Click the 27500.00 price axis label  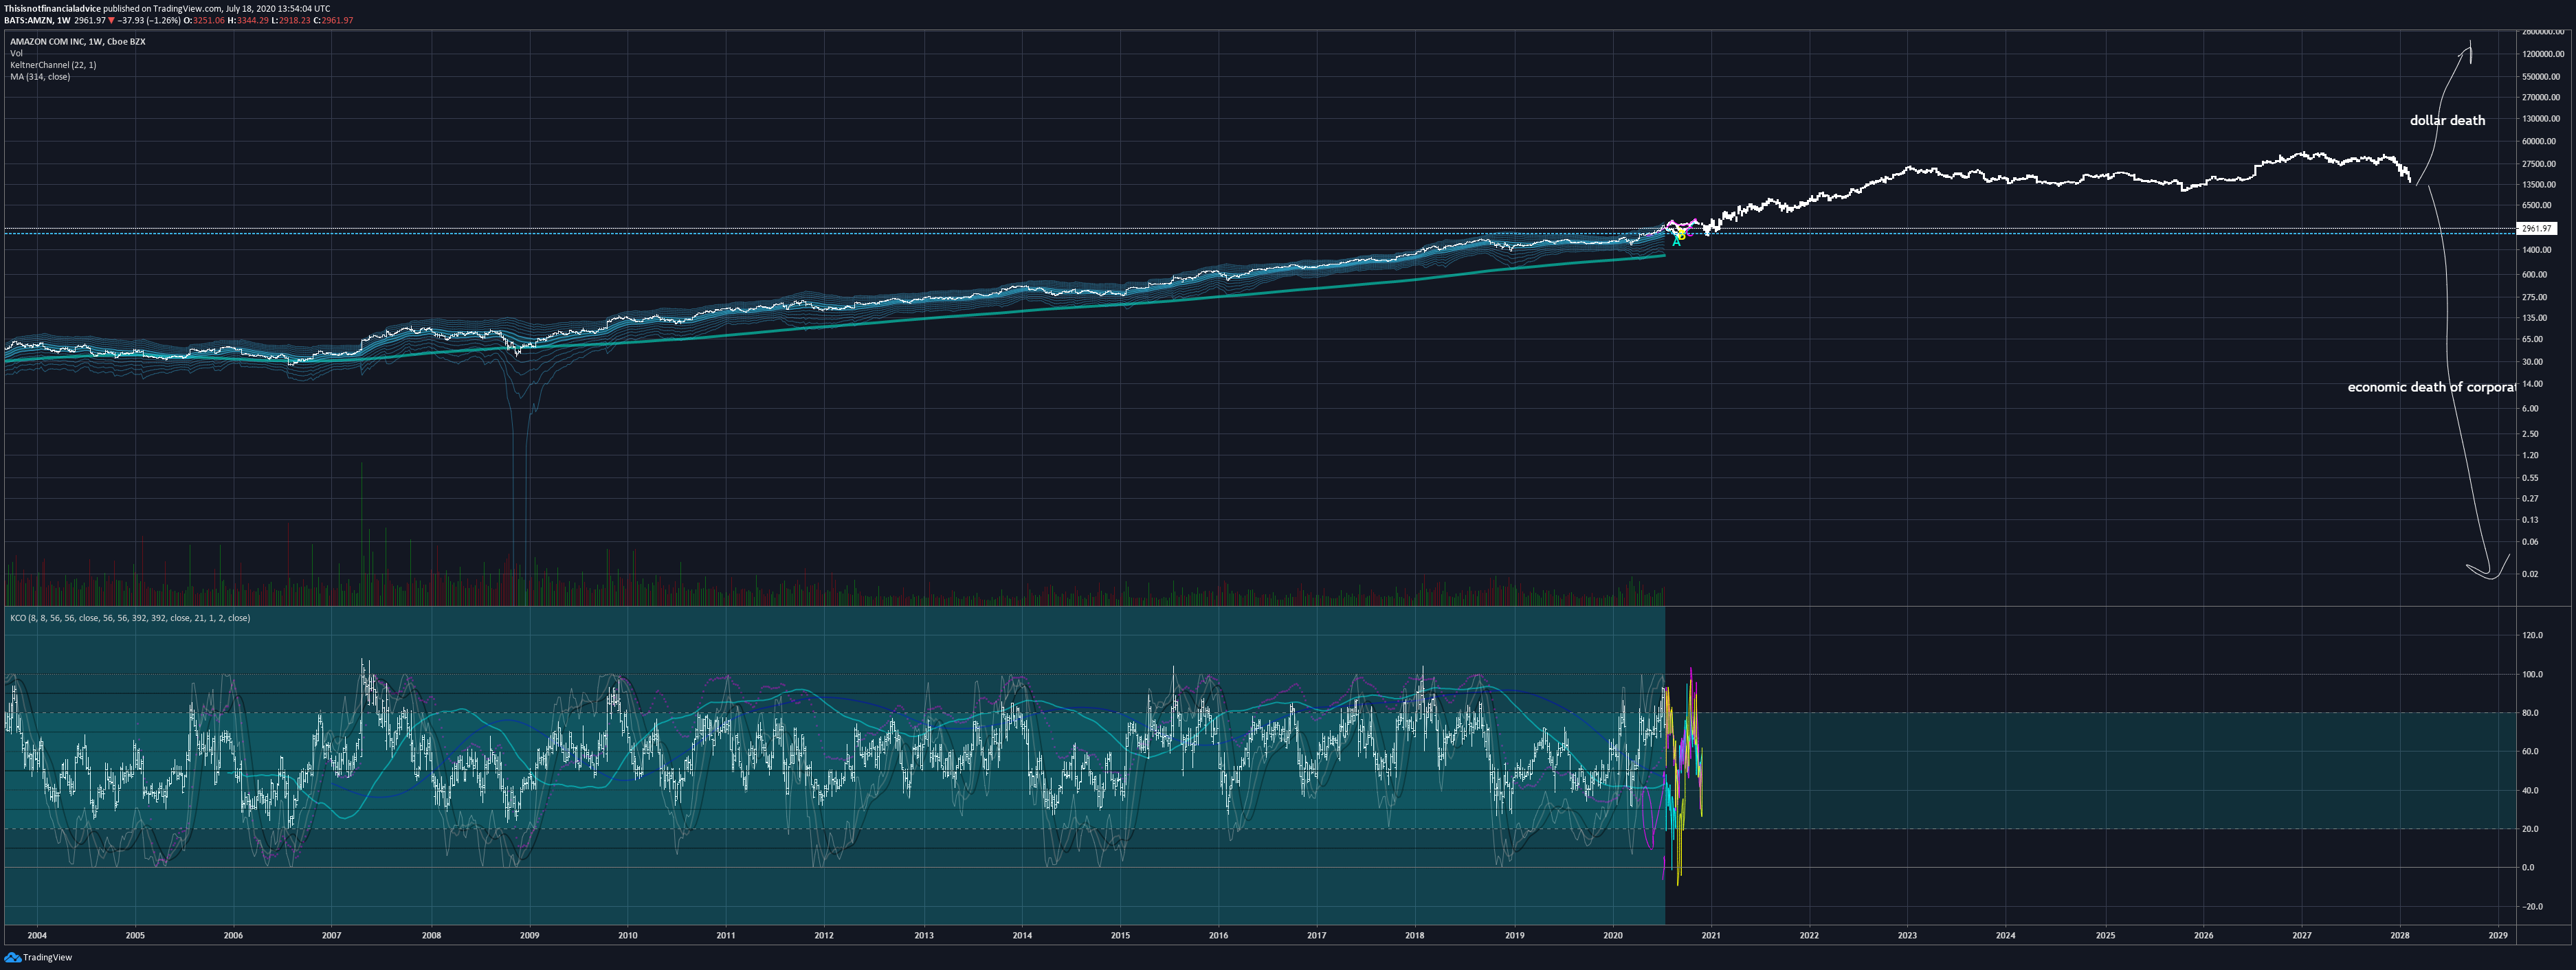pos(2539,163)
